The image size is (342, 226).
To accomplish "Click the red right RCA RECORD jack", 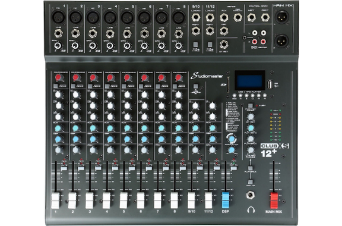I will coord(264,41).
